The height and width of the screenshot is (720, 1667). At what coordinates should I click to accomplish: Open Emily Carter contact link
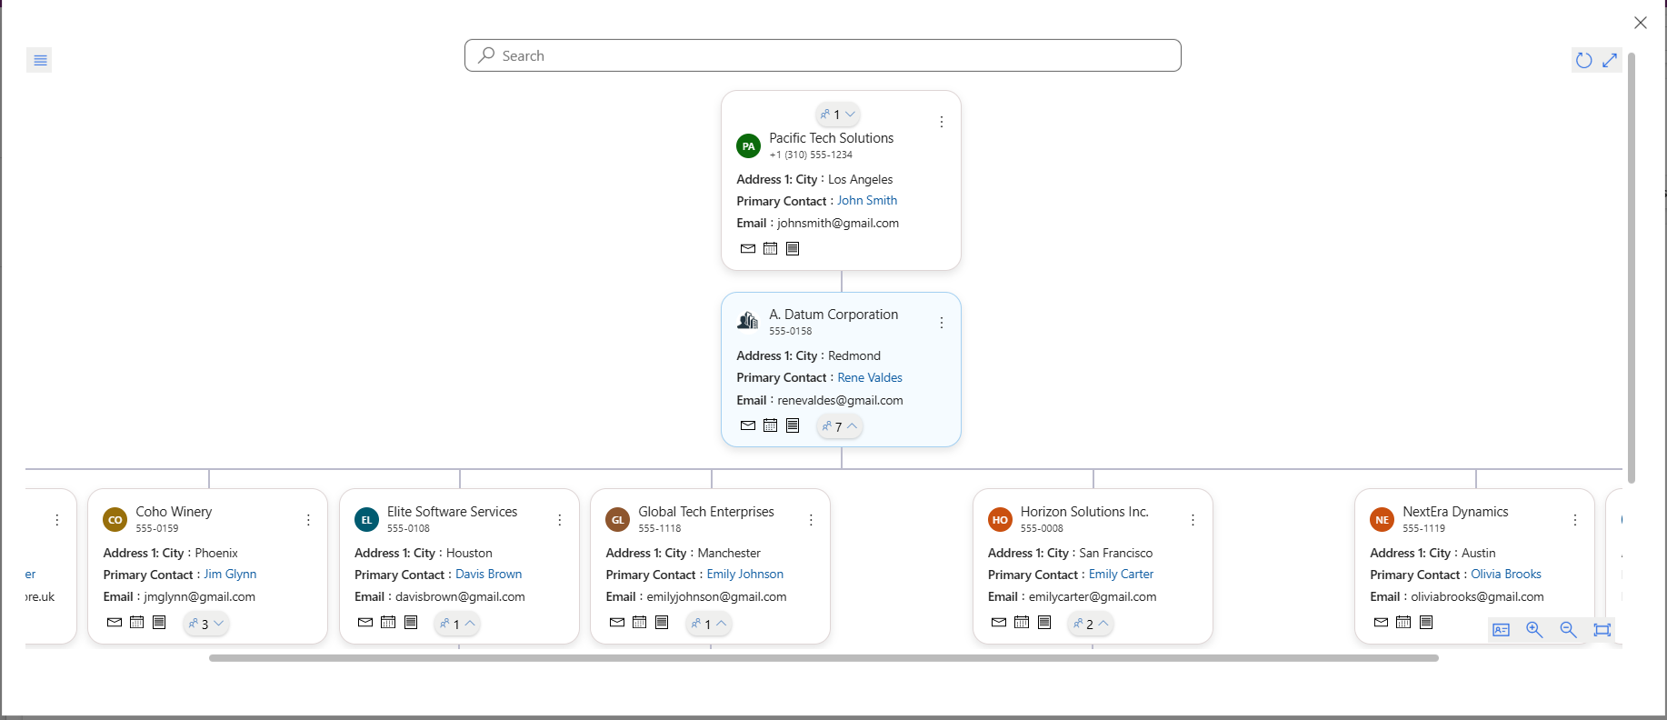pyautogui.click(x=1121, y=575)
